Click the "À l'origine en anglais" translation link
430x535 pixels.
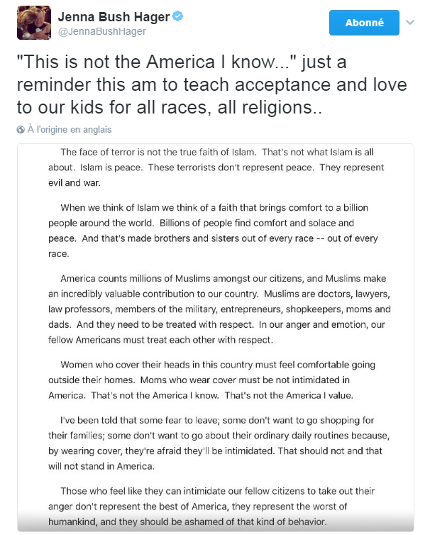(70, 130)
